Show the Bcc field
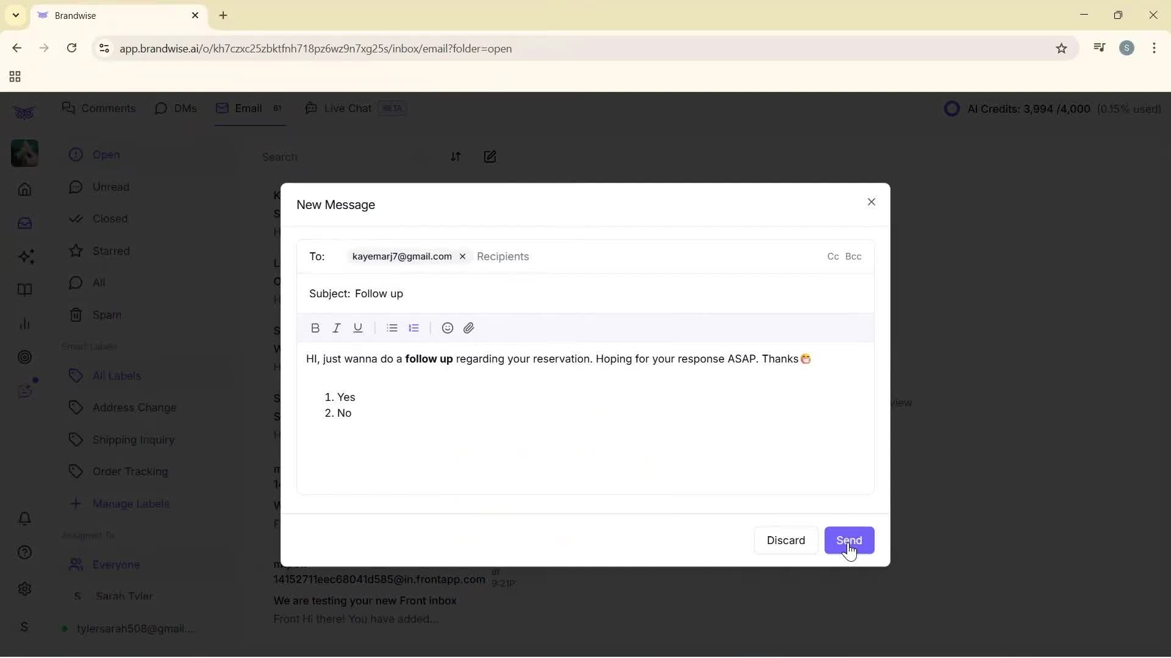The image size is (1171, 658). coord(853,256)
